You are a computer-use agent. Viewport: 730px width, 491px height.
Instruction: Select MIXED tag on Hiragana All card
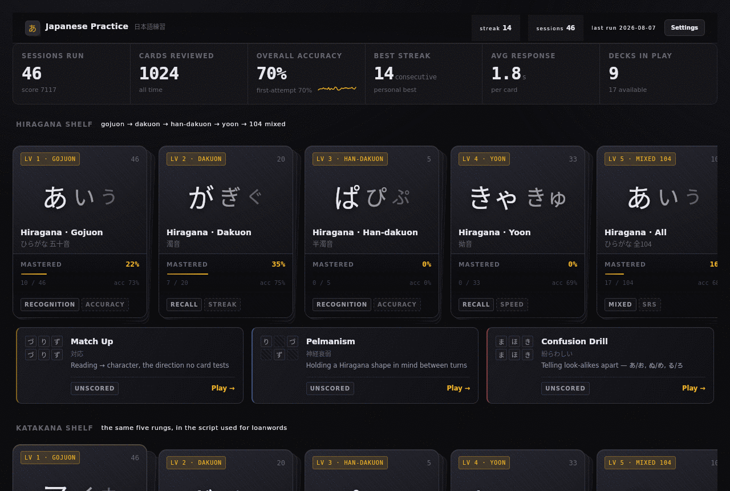(620, 304)
